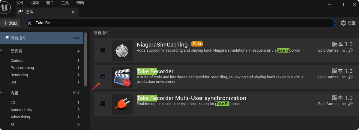The height and width of the screenshot is (130, 359).
Task: Minimize the editor window
Action: click(x=330, y=5)
